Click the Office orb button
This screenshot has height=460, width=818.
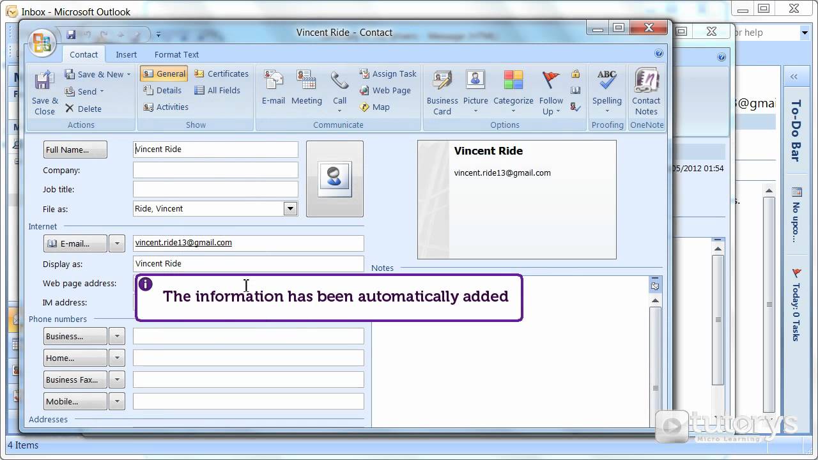[x=42, y=43]
